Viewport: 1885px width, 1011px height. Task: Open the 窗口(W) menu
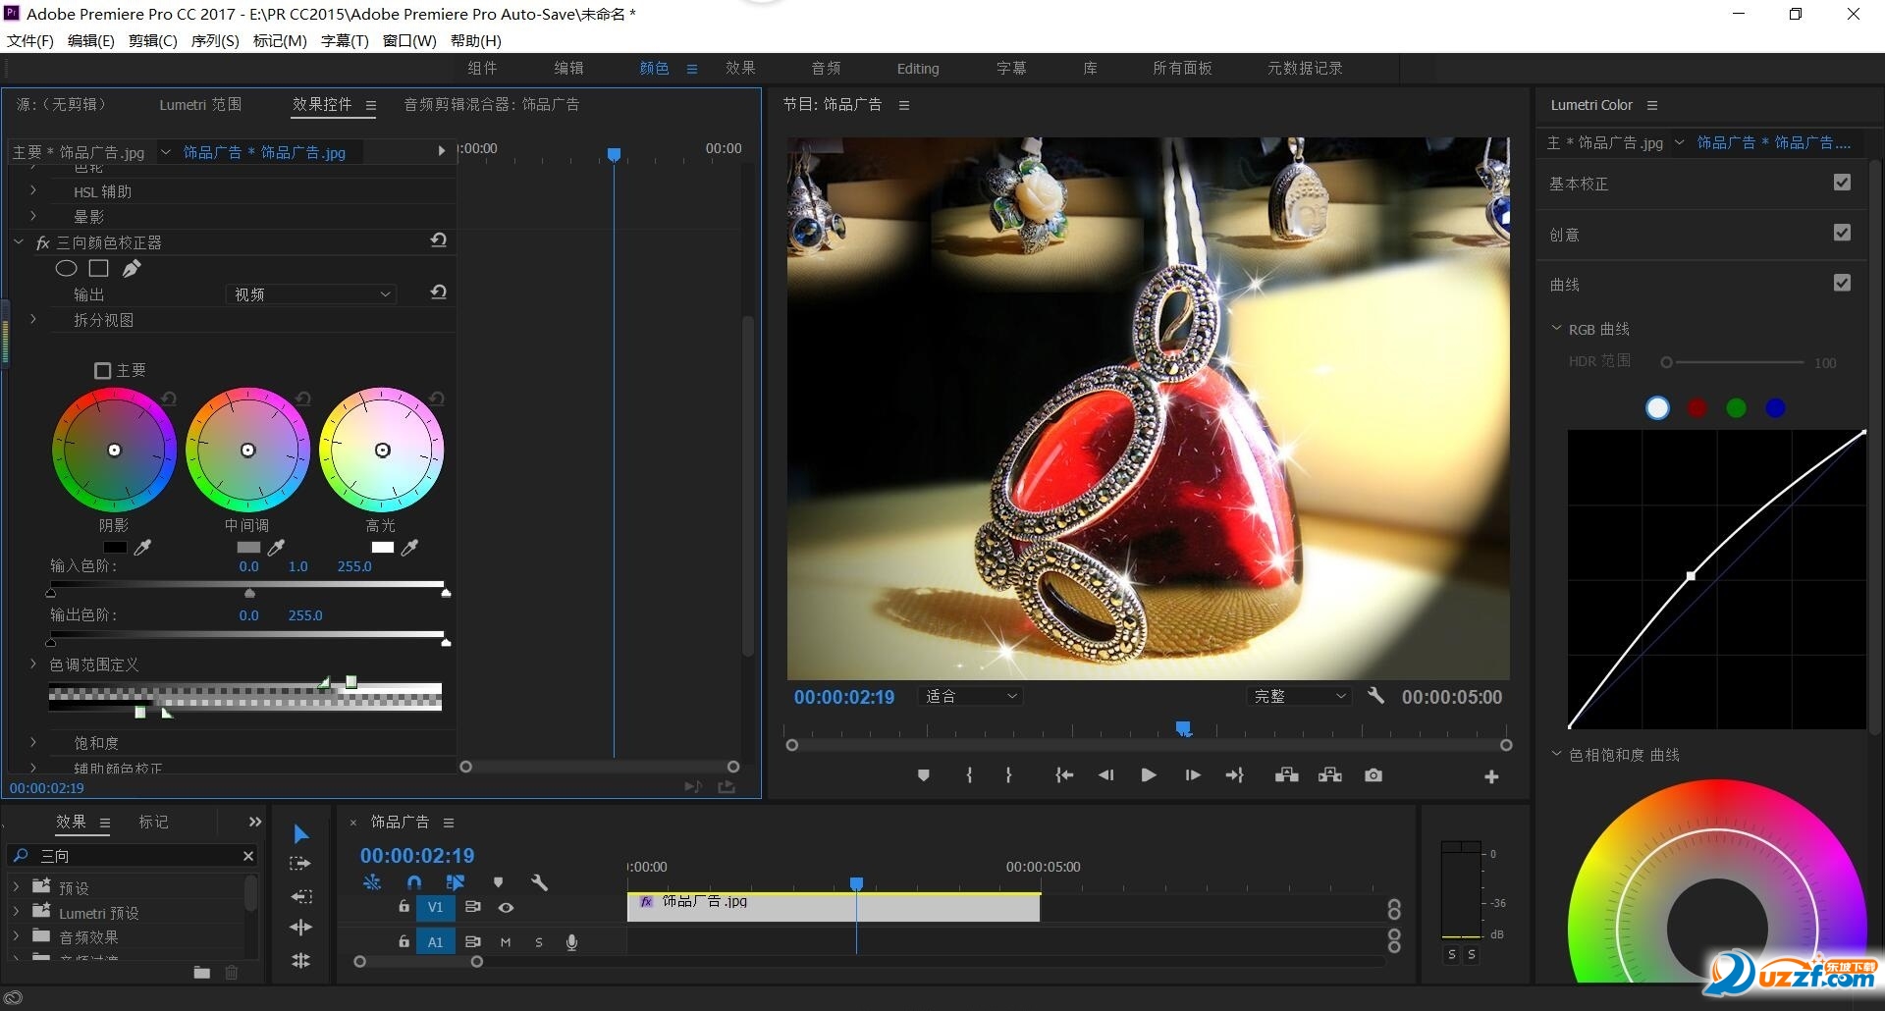pyautogui.click(x=409, y=40)
